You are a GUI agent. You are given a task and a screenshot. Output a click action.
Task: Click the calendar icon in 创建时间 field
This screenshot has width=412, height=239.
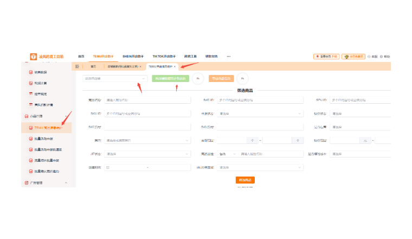click(x=108, y=167)
